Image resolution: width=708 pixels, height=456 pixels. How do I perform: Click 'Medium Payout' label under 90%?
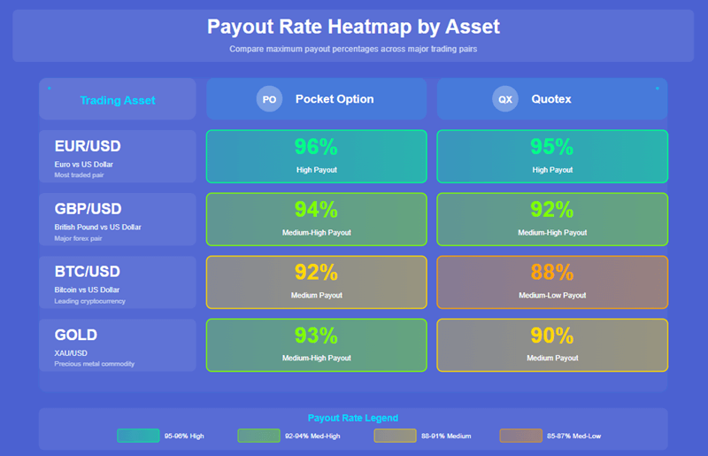(552, 359)
